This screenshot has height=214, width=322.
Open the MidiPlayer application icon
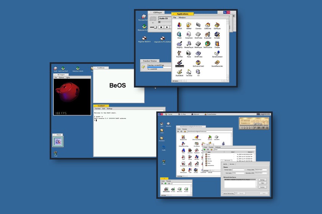pos(198,44)
